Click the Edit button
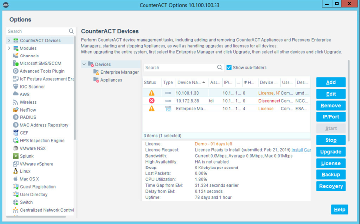Viewport: 360px width, 224px height. click(331, 94)
